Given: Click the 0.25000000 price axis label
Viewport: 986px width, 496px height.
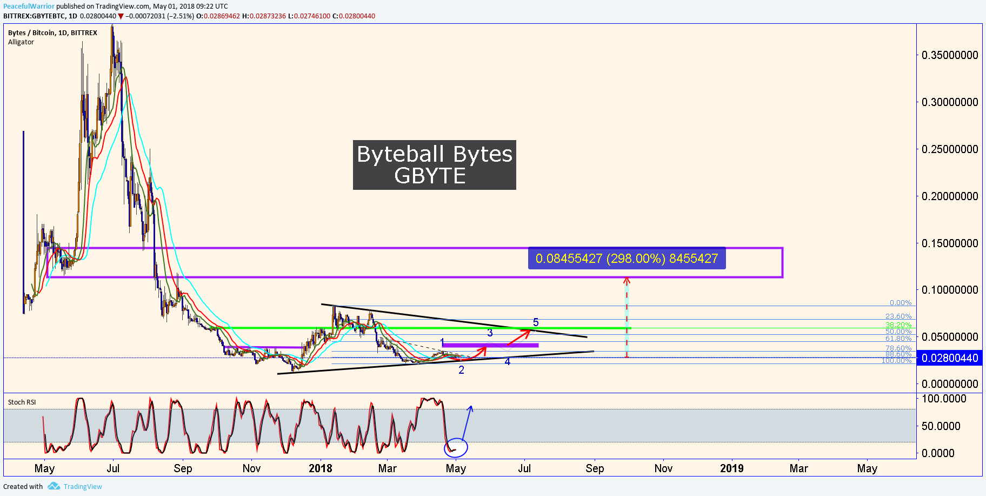Looking at the screenshot, I should [950, 149].
